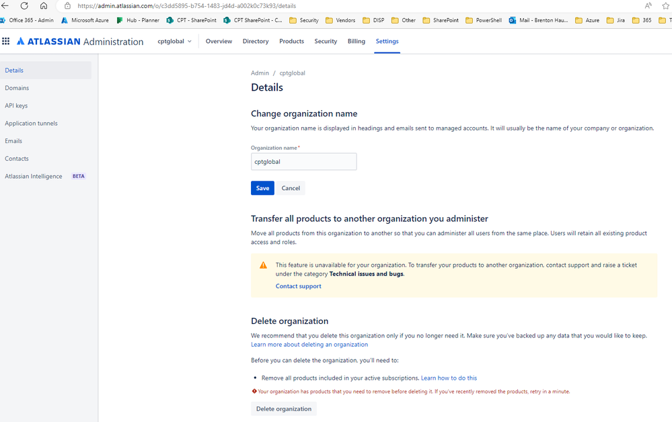The height and width of the screenshot is (422, 672).
Task: Go back with the browser back arrow
Action: point(5,5)
